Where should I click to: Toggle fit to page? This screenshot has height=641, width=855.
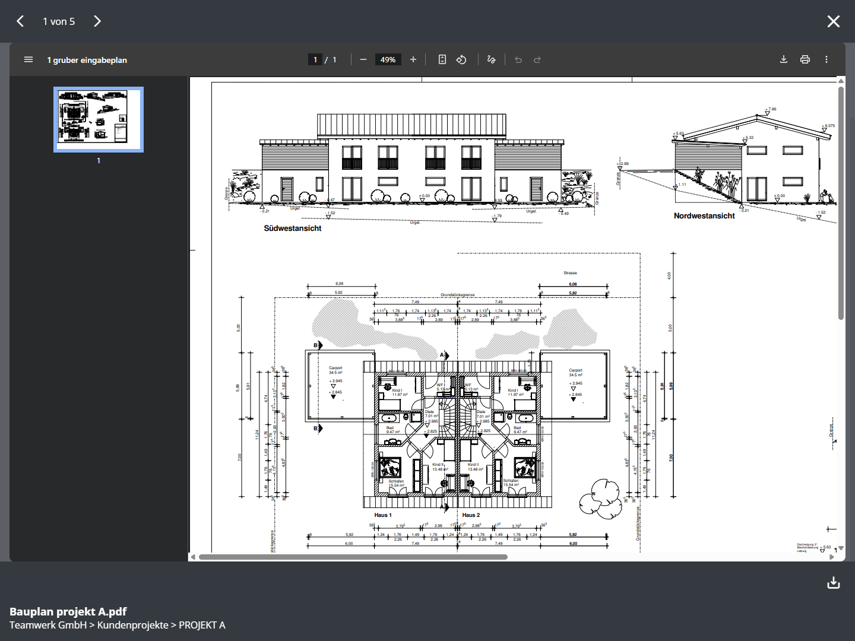pyautogui.click(x=442, y=59)
